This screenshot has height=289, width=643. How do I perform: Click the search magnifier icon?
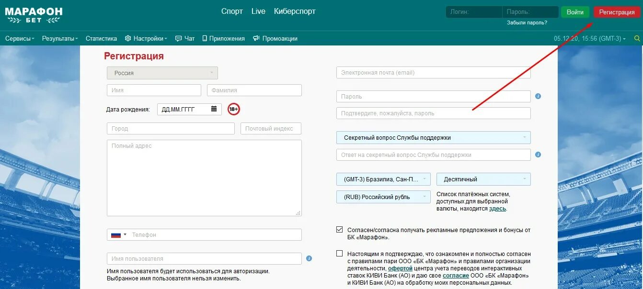click(x=637, y=38)
